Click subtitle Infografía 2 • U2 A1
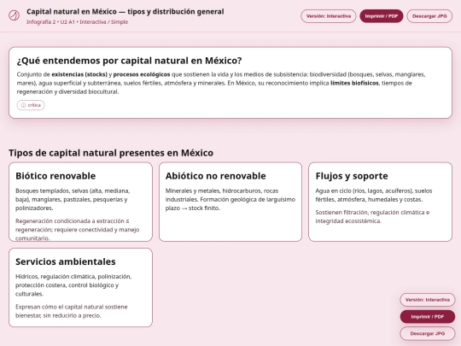The height and width of the screenshot is (346, 461). pos(78,22)
